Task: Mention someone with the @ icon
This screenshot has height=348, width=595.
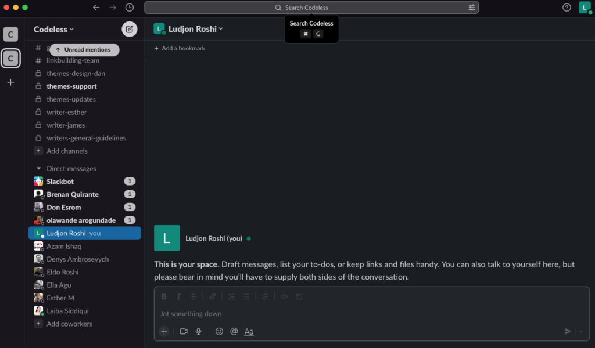Action: pyautogui.click(x=234, y=332)
